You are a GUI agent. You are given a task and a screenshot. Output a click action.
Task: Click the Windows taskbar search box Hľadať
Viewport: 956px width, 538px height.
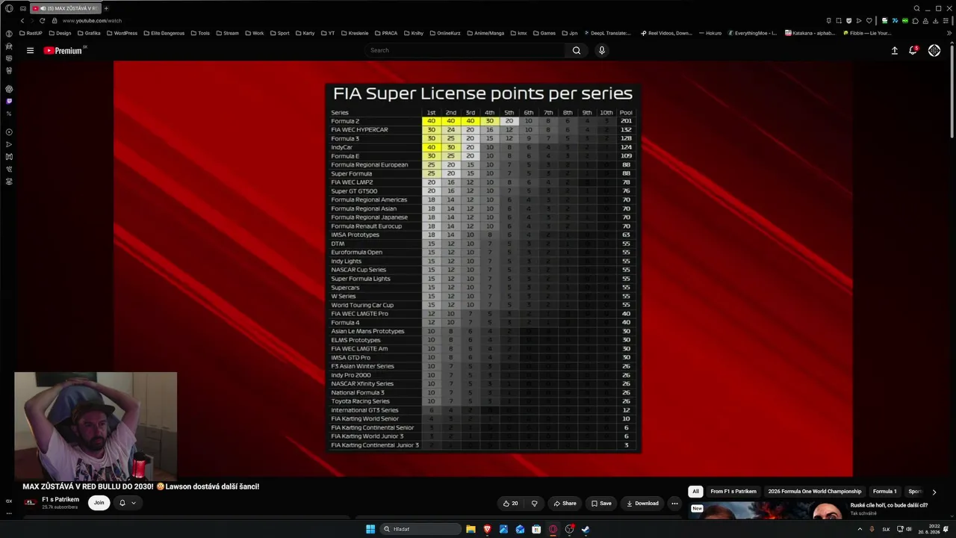point(420,529)
